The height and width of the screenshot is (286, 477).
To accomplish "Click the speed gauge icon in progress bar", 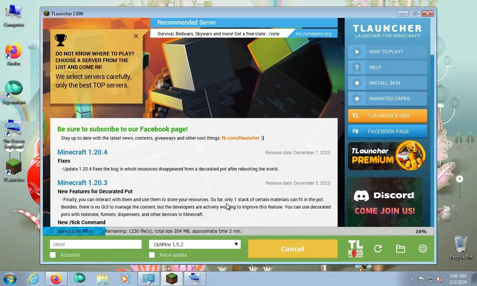I will click(x=53, y=231).
